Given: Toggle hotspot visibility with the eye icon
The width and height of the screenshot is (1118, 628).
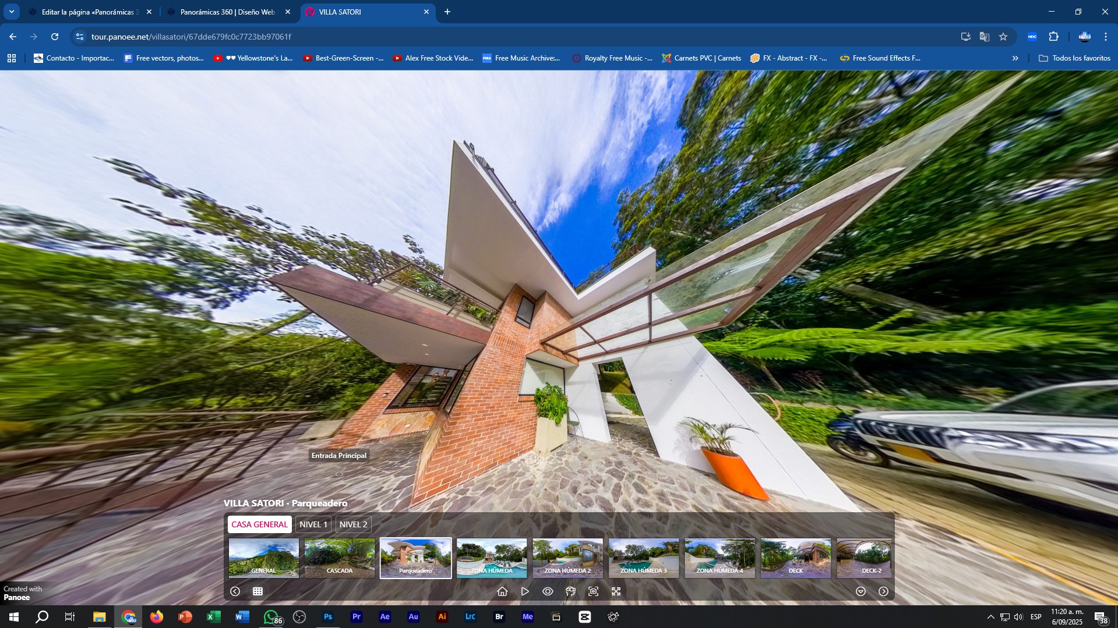Looking at the screenshot, I should (548, 591).
